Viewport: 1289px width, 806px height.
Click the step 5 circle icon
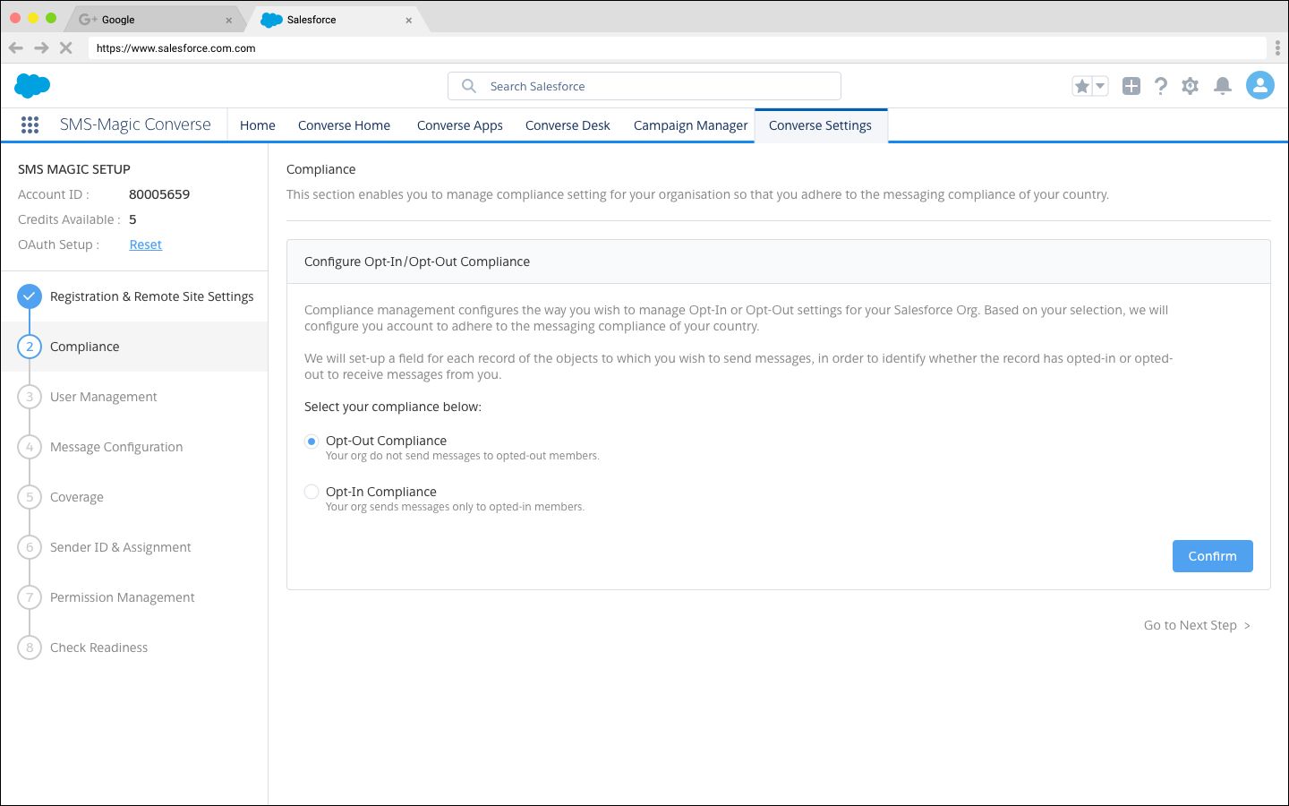click(30, 497)
